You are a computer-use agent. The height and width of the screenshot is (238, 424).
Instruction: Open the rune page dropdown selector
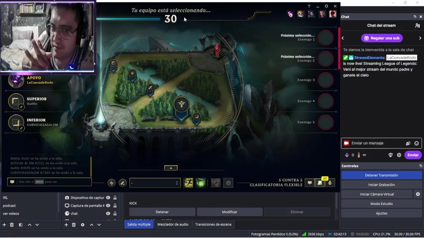[x=155, y=183]
